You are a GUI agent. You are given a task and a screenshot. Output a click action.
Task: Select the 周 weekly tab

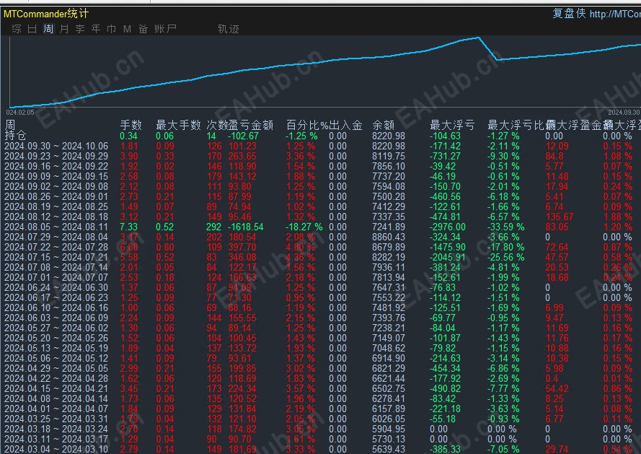pos(48,29)
